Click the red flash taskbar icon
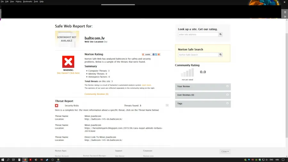The image size is (288, 162). (30, 160)
